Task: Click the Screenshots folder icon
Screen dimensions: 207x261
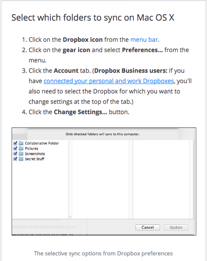Action: pos(21,154)
